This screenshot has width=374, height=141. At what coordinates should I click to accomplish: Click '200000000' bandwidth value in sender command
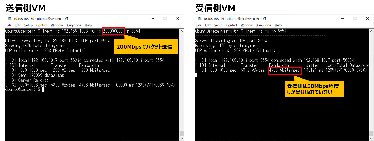[113, 31]
